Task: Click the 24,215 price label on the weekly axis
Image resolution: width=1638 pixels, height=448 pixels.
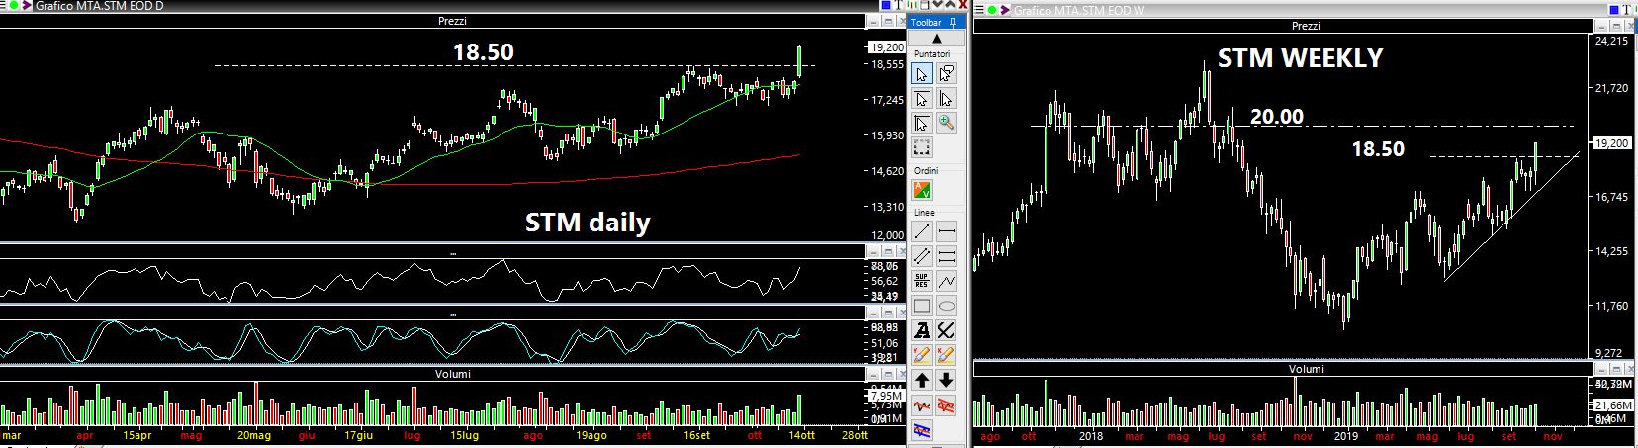Action: pyautogui.click(x=1611, y=41)
